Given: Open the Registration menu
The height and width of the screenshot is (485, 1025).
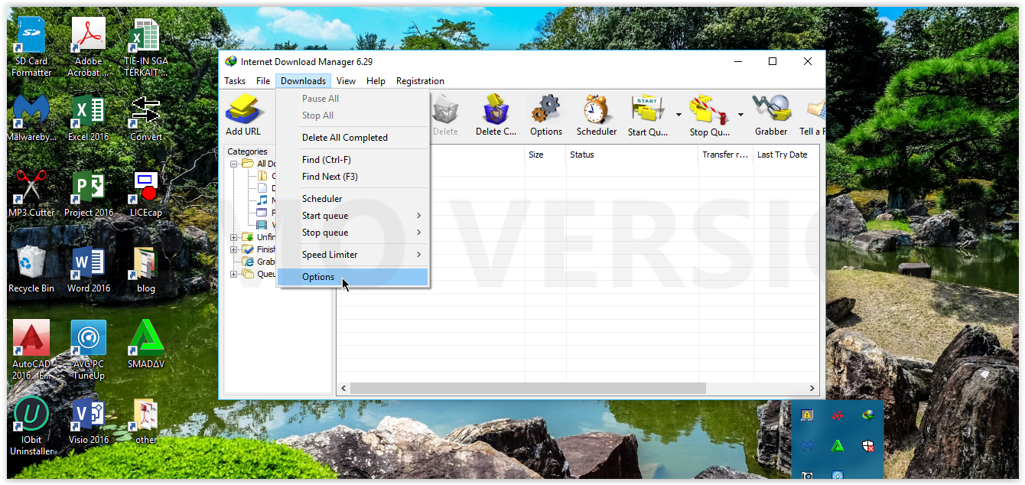Looking at the screenshot, I should pyautogui.click(x=420, y=81).
